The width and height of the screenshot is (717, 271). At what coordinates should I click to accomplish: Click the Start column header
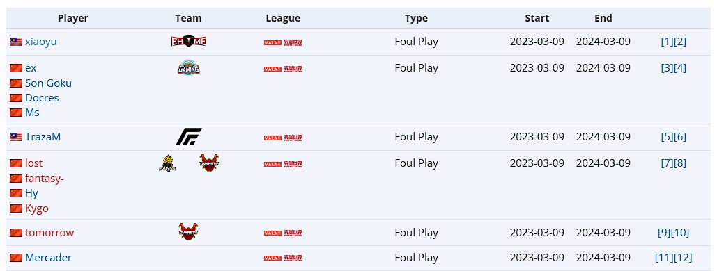tap(537, 18)
